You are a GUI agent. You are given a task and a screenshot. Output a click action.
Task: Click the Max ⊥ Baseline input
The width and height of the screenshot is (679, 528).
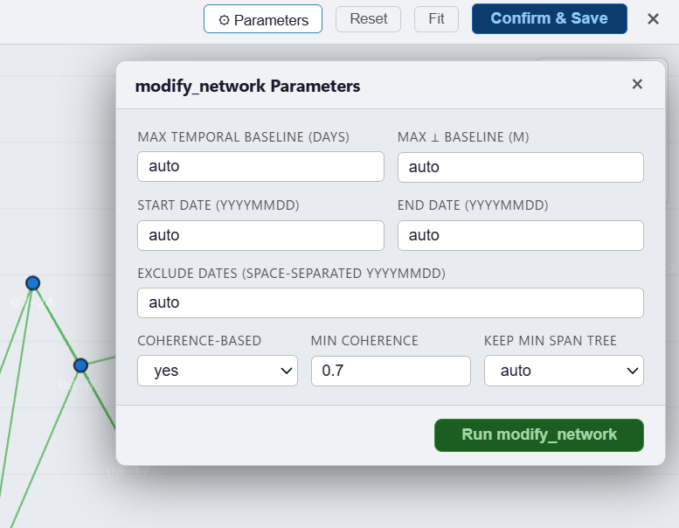[x=520, y=166]
